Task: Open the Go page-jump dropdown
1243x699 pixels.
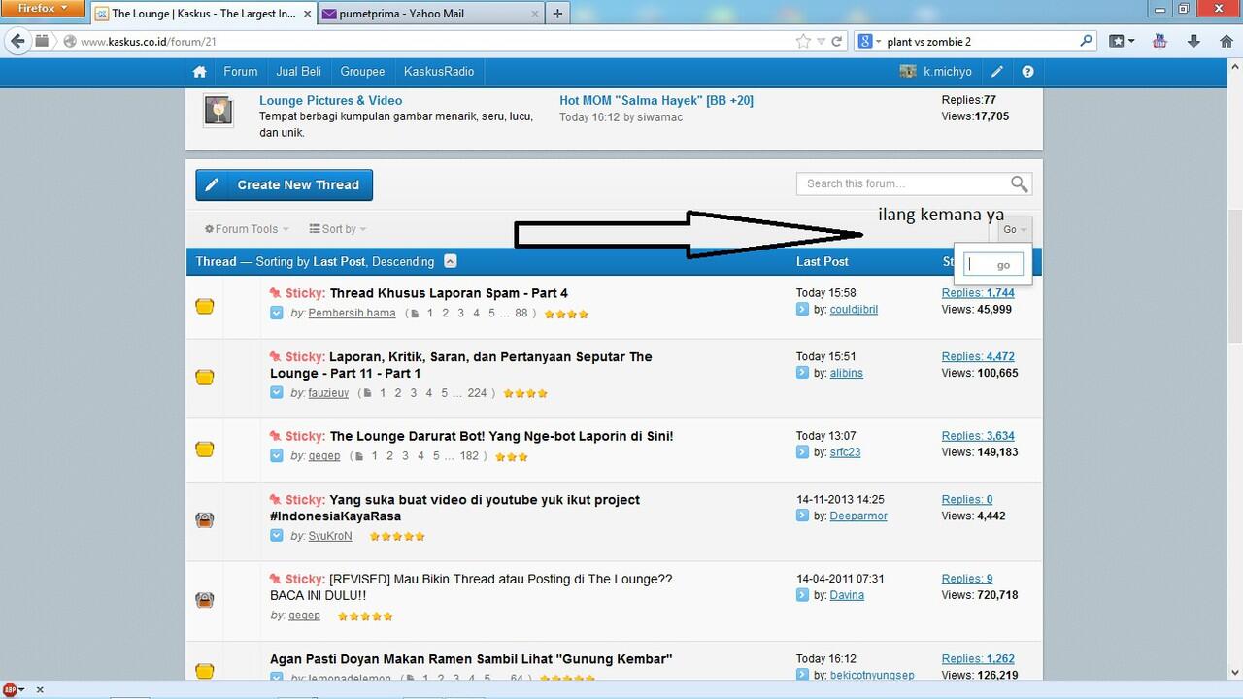Action: (x=1015, y=230)
